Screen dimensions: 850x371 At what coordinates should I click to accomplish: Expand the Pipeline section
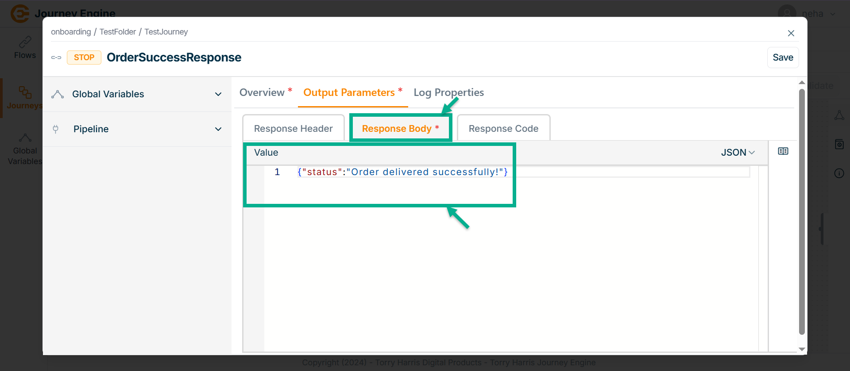coord(218,129)
